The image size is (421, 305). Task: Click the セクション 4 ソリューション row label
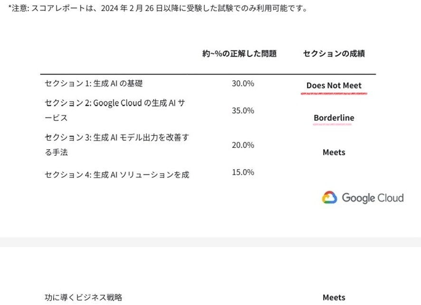(x=116, y=175)
